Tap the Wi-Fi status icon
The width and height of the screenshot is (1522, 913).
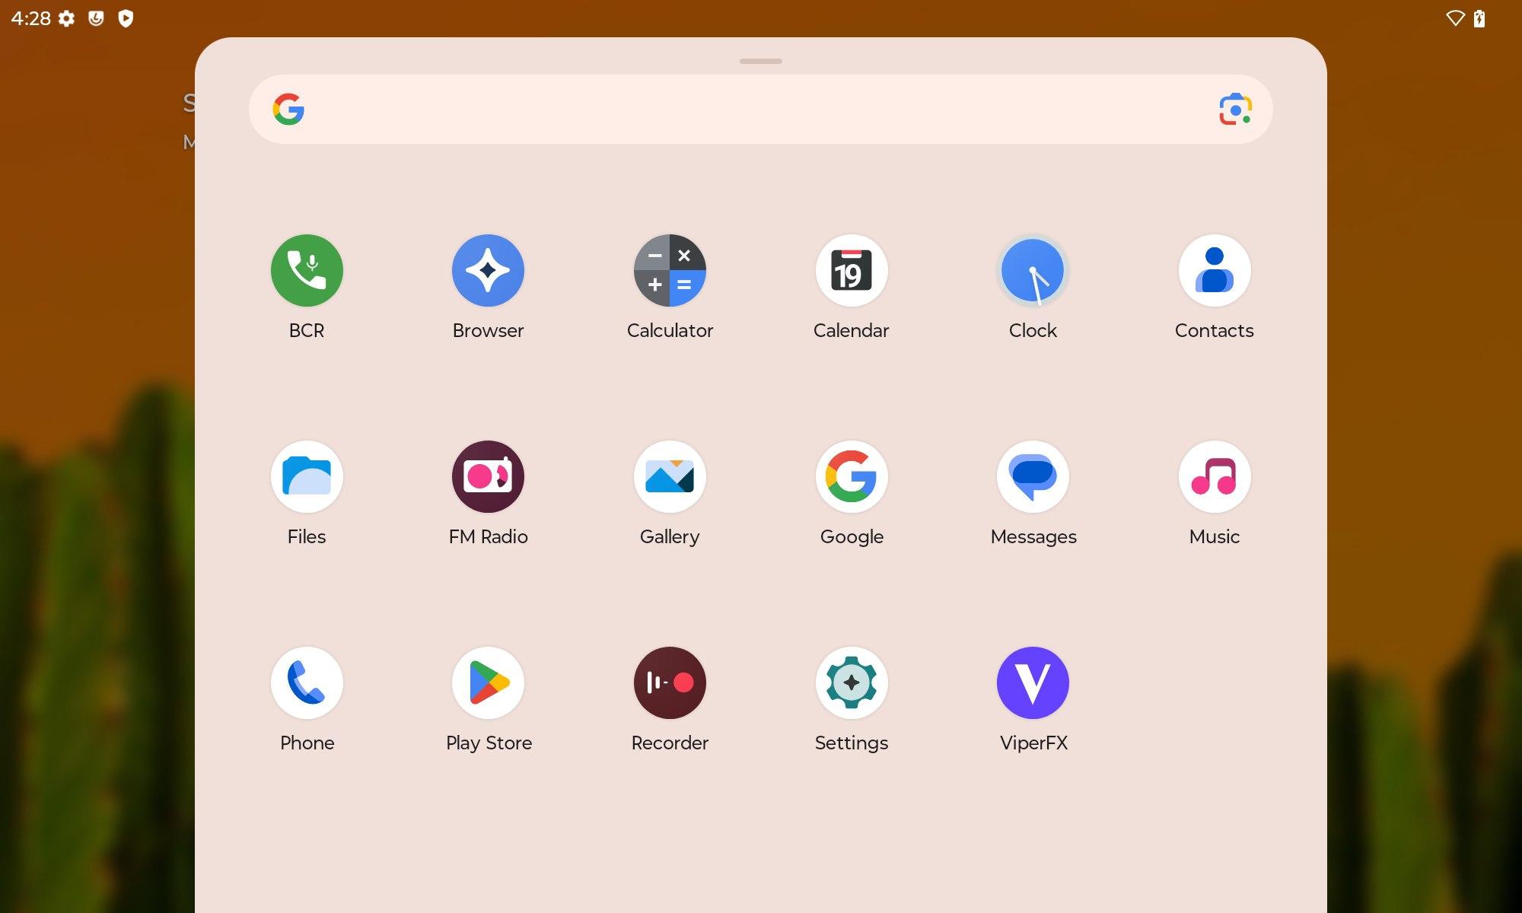coord(1455,18)
